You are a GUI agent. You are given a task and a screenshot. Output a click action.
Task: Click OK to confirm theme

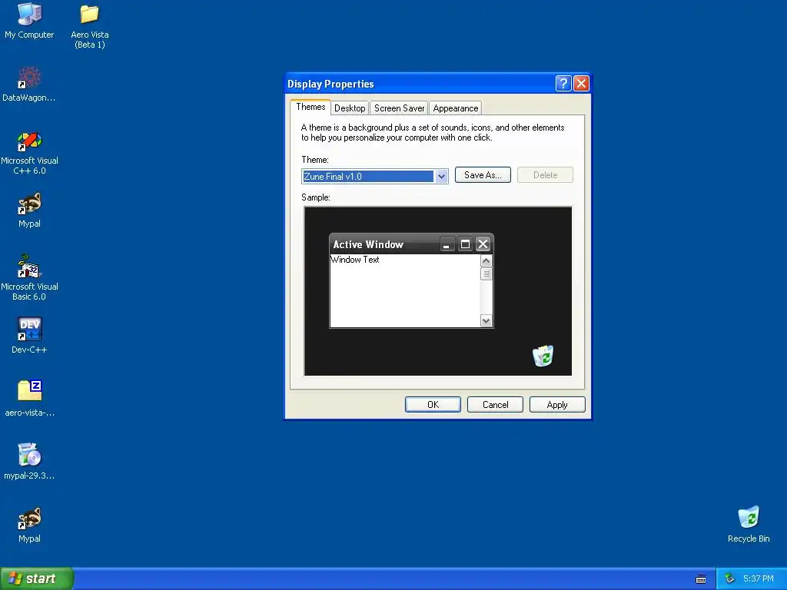(433, 405)
